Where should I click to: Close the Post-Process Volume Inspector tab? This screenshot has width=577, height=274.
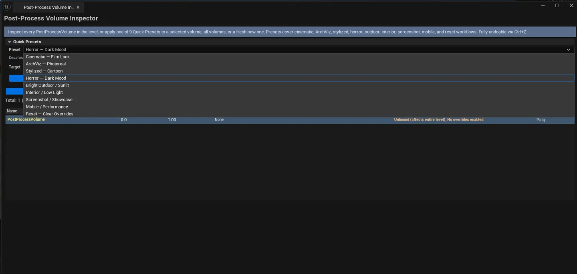pyautogui.click(x=78, y=7)
